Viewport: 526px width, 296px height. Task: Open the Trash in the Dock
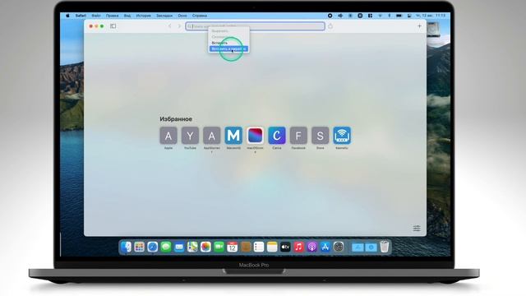pos(385,247)
